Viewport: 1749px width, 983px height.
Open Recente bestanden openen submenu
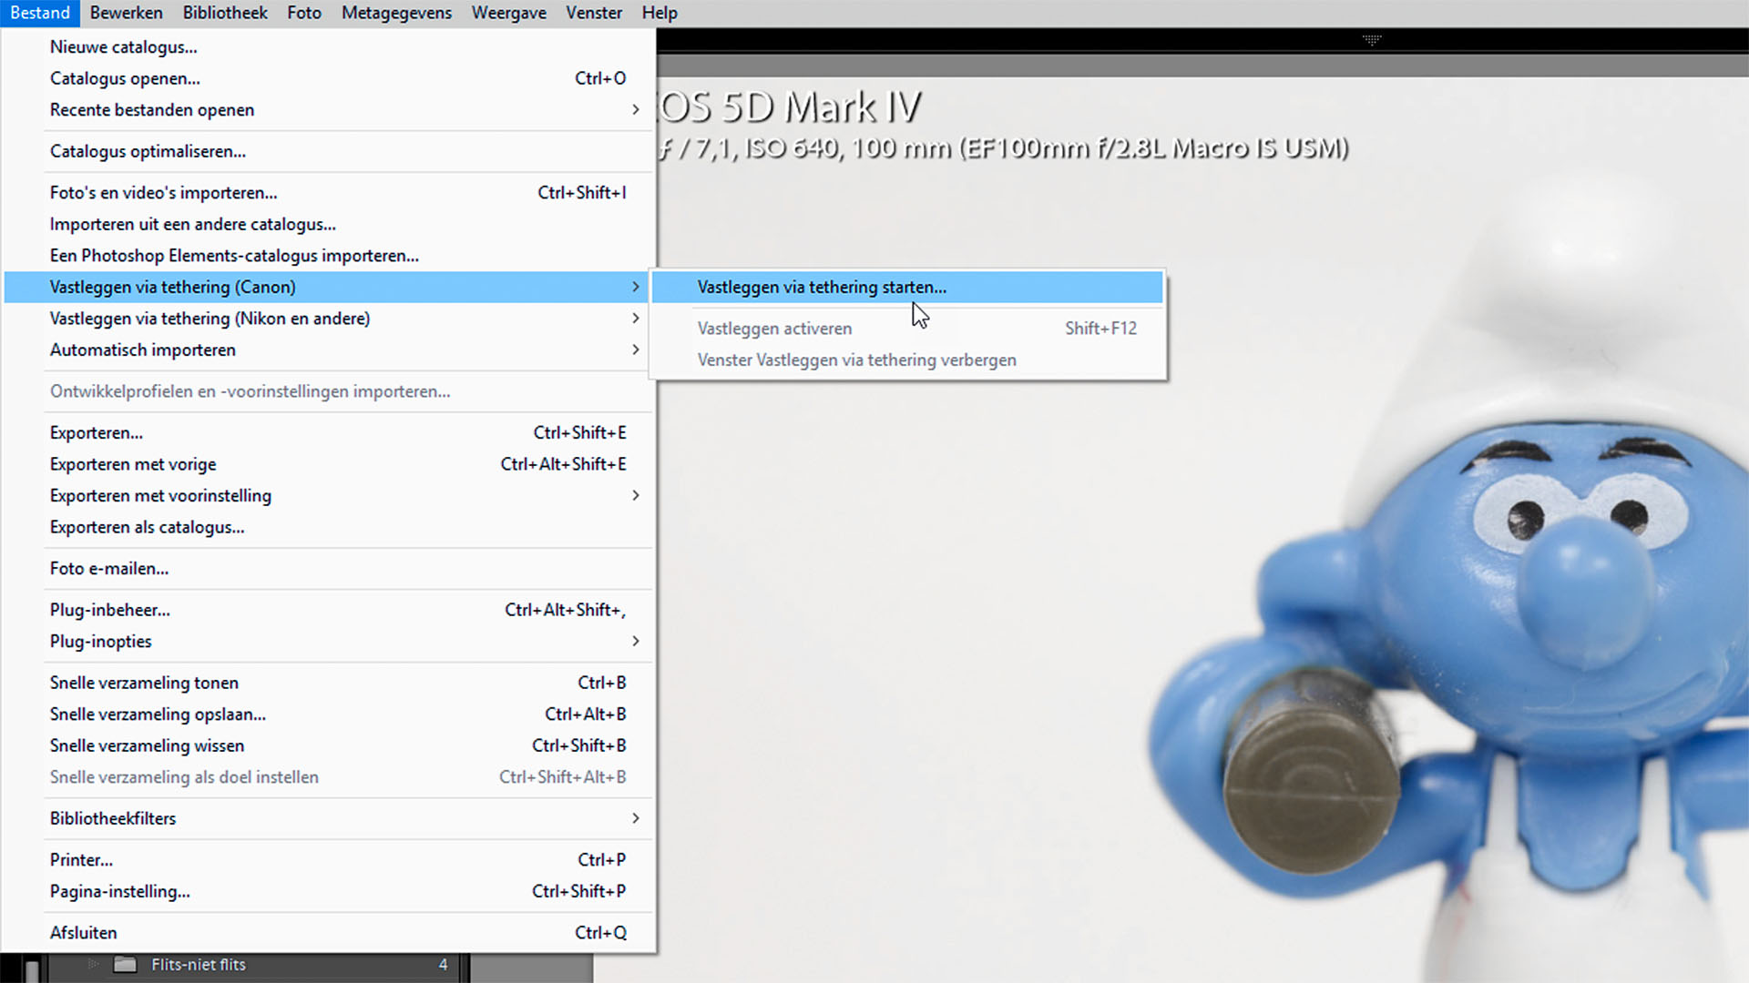point(152,110)
